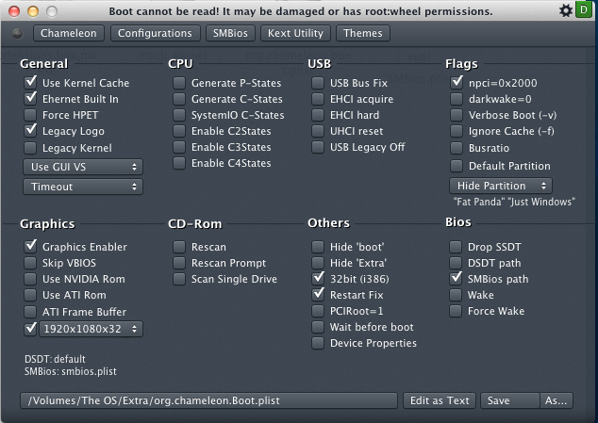Enable Hide 'boot' option
The height and width of the screenshot is (423, 598).
click(318, 247)
